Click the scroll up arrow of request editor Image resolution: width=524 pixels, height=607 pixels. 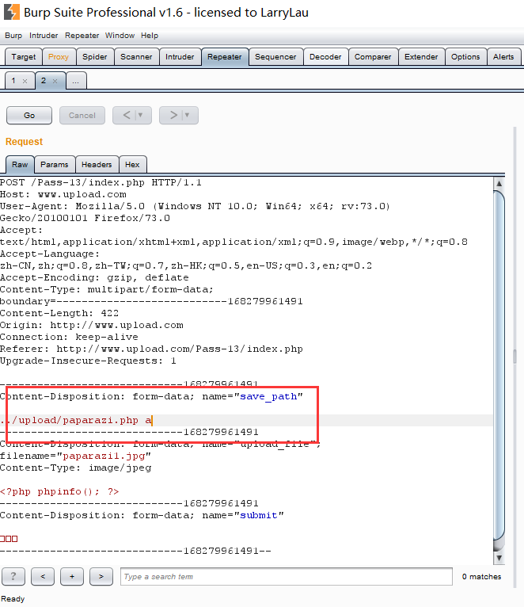pyautogui.click(x=499, y=184)
